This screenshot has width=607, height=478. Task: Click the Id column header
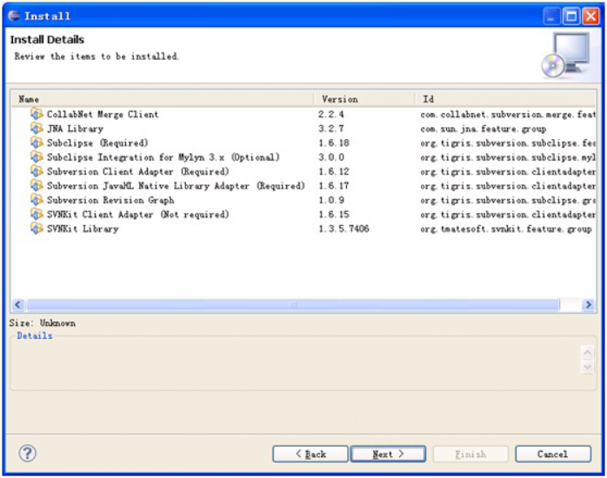[x=504, y=99]
